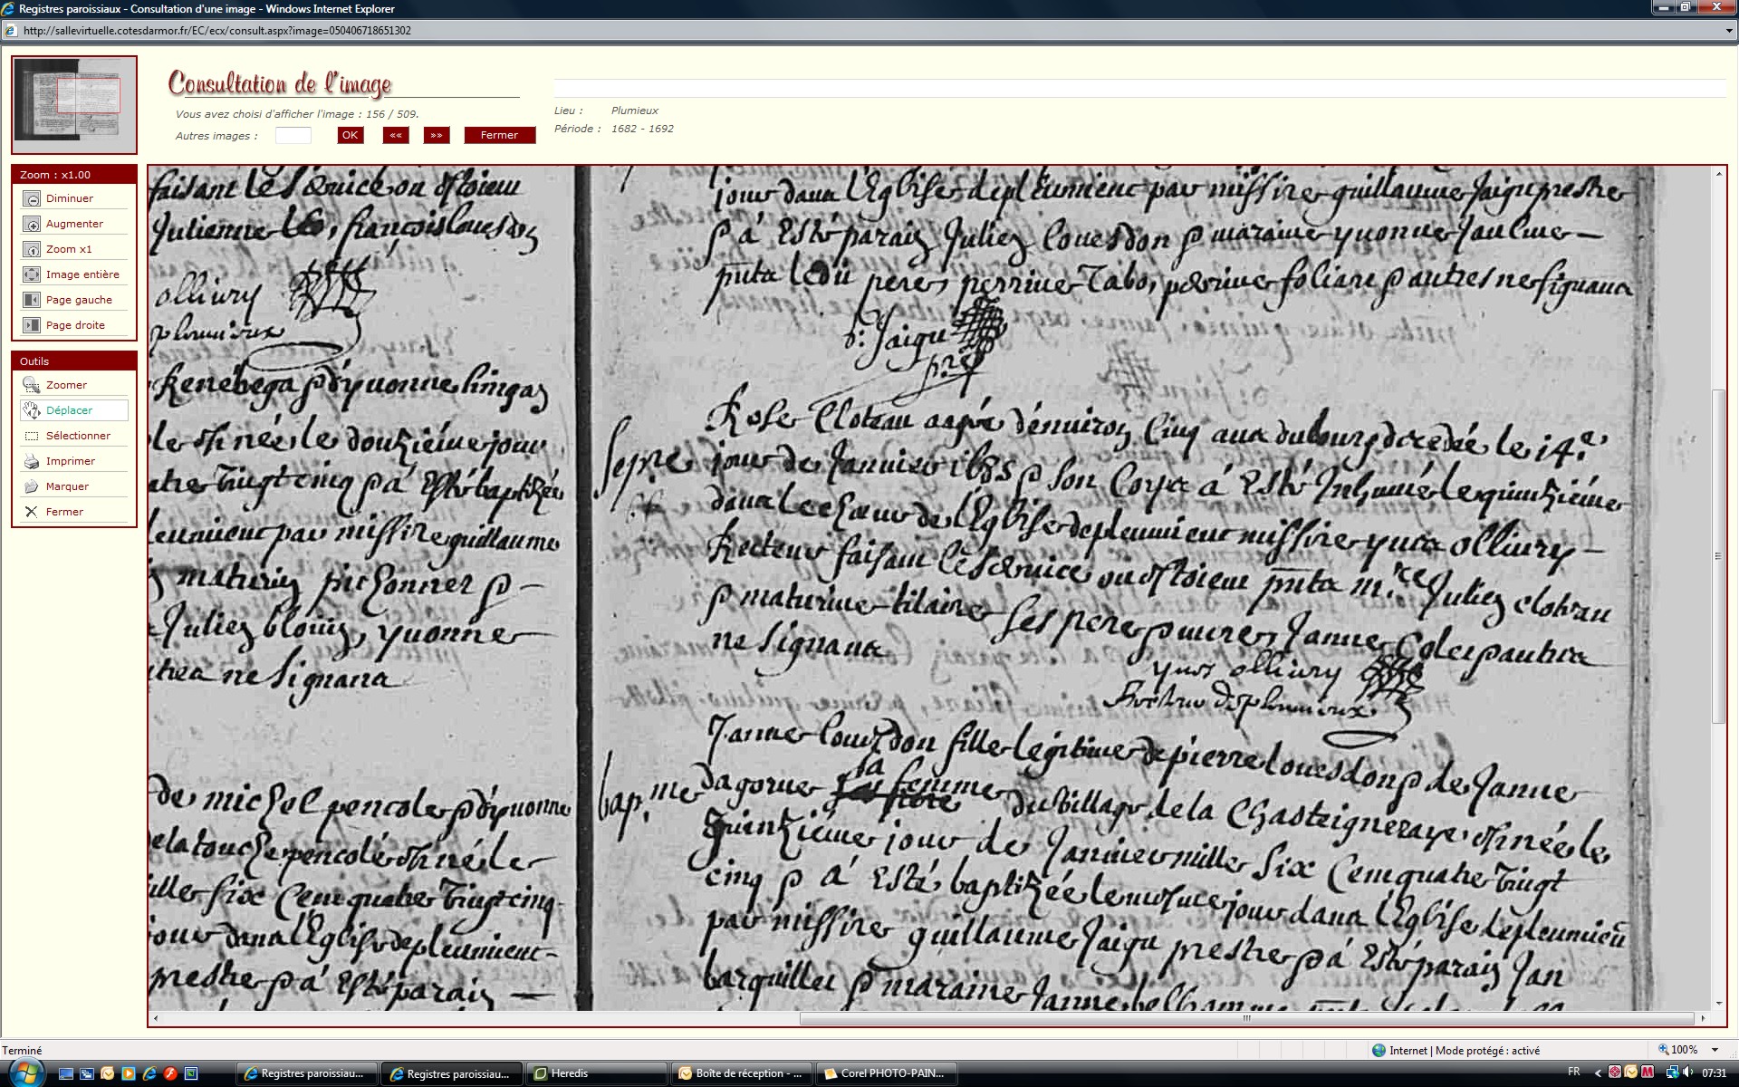Go to the next image with »» button
This screenshot has height=1087, width=1739.
(x=437, y=136)
